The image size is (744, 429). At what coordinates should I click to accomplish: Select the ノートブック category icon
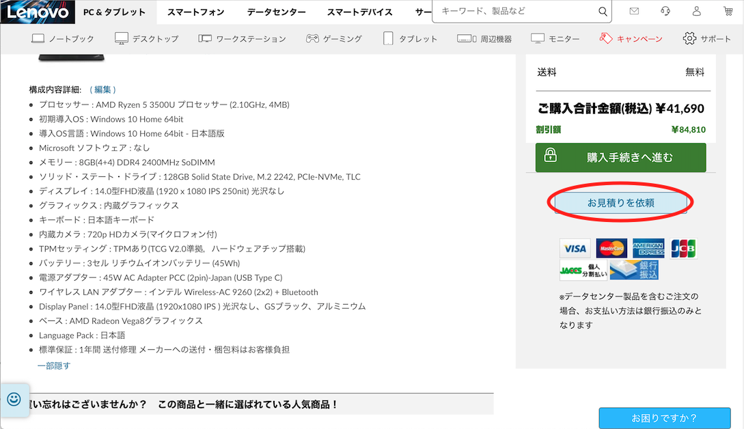pyautogui.click(x=39, y=39)
